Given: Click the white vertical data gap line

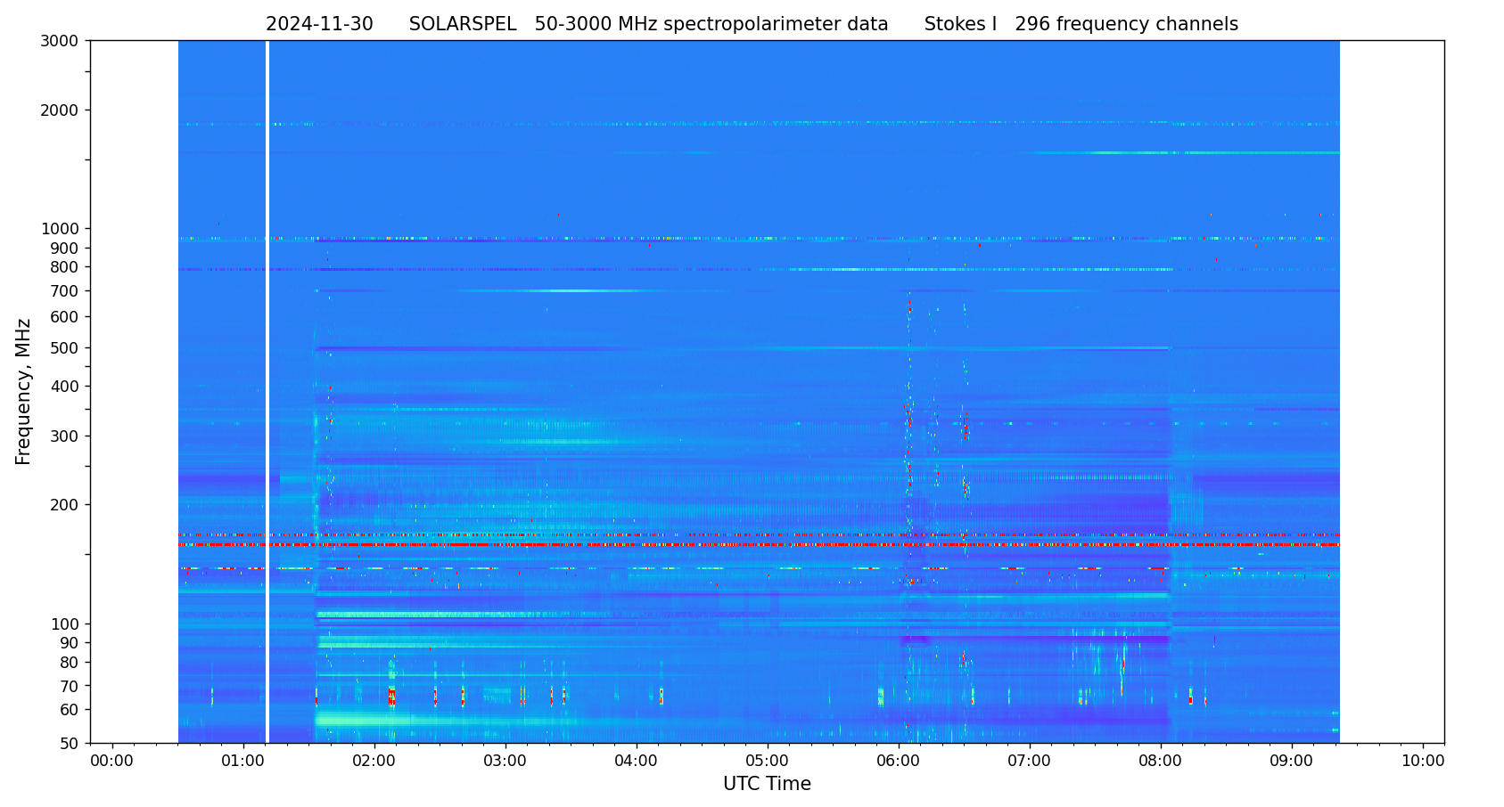Looking at the screenshot, I should tap(267, 392).
